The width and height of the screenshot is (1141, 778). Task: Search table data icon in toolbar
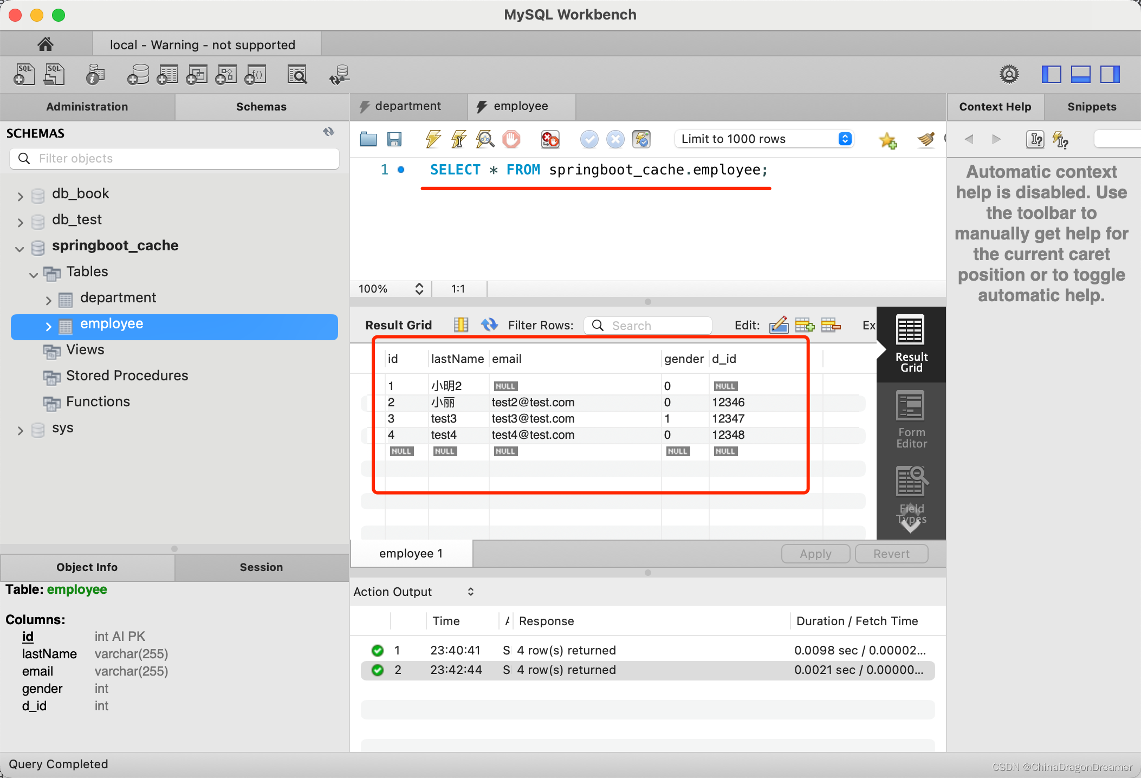point(297,74)
